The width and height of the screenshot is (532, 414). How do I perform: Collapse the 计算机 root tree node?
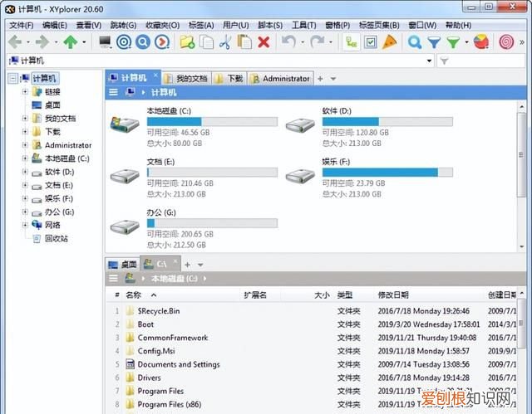[12, 79]
